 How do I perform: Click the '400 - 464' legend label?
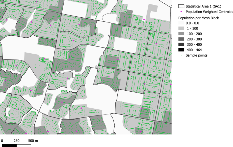tap(194, 50)
